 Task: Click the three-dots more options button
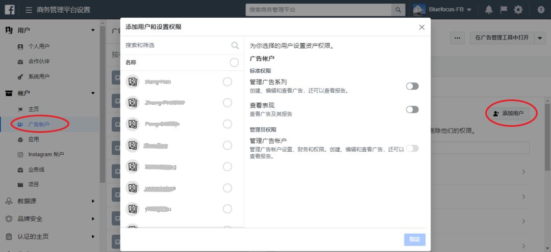[x=457, y=38]
